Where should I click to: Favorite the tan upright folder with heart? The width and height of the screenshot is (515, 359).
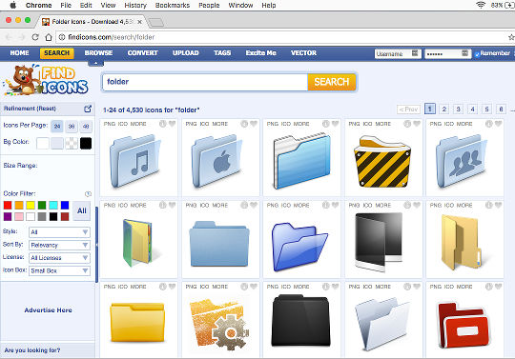pyautogui.click(x=498, y=205)
